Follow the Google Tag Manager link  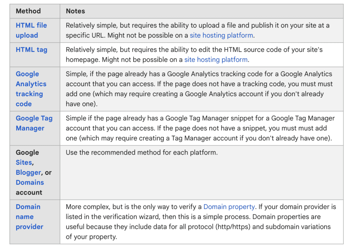coord(34,123)
